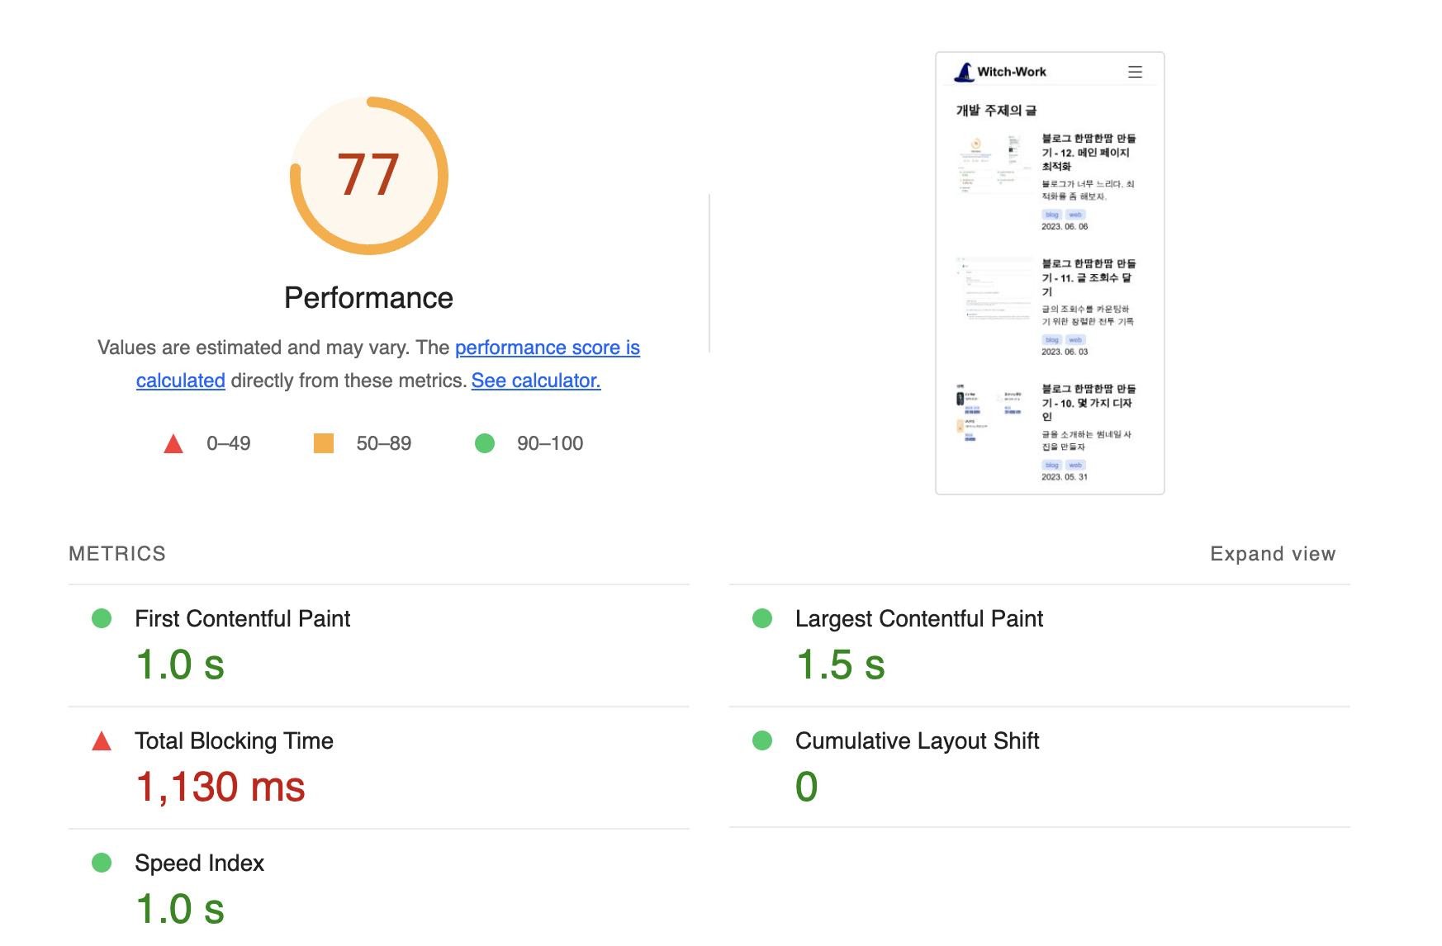
Task: Click the thumbnail of post 12 in preview
Action: click(x=991, y=164)
